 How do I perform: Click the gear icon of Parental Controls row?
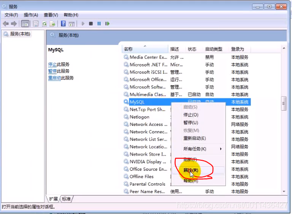[126, 184]
